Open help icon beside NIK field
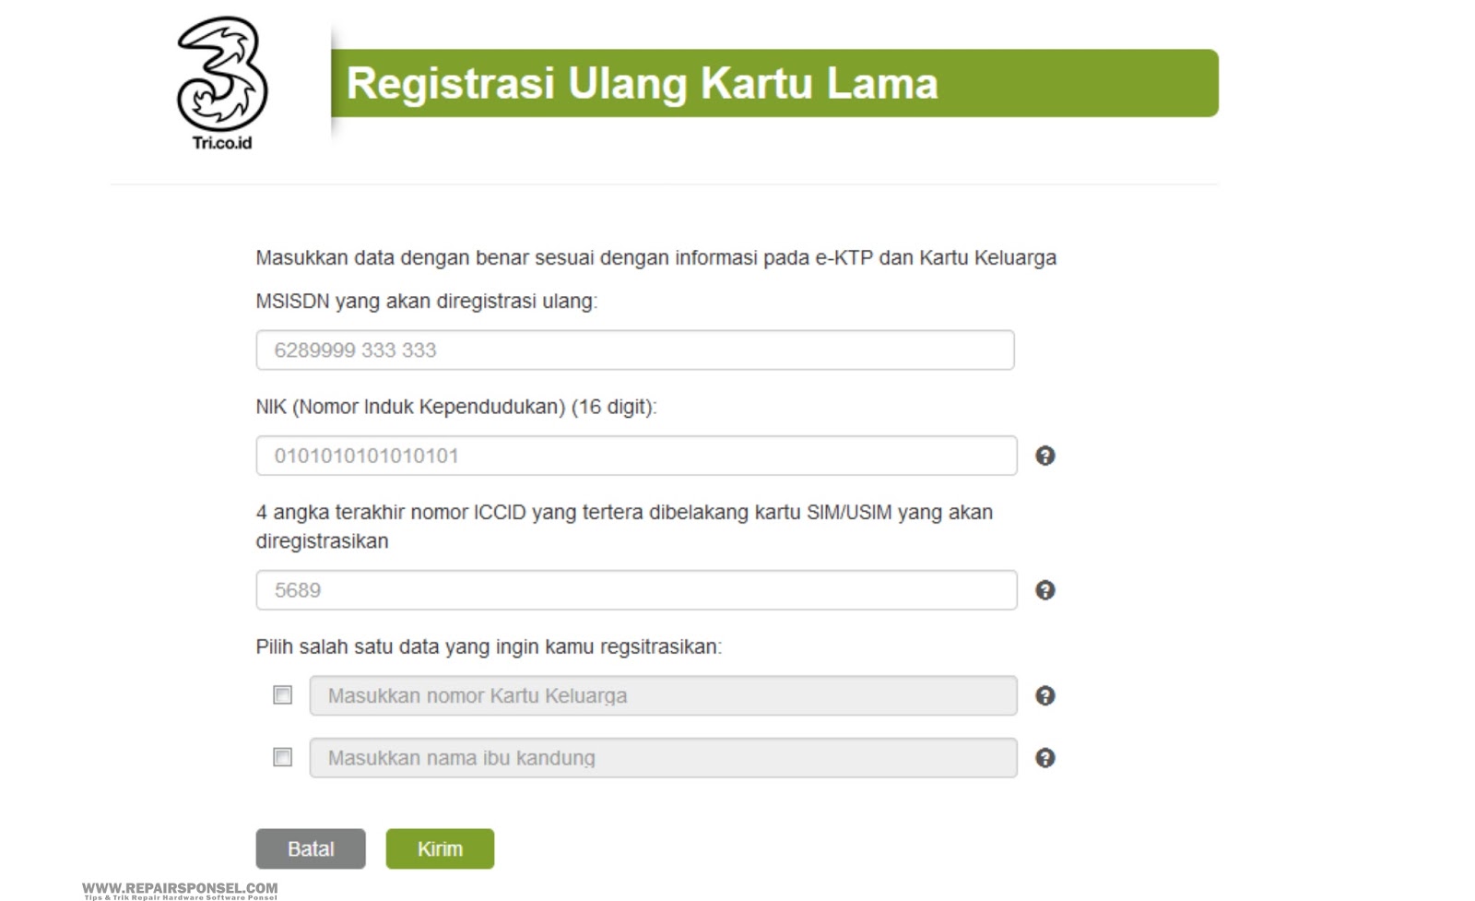Screen dimensions: 1475x901 click(1044, 456)
